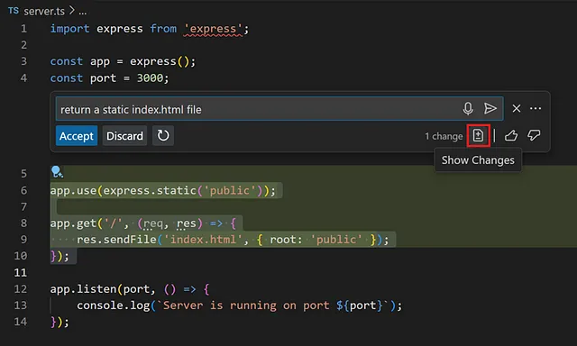Open the more actions ellipsis menu
This screenshot has width=577, height=346.
coord(536,108)
